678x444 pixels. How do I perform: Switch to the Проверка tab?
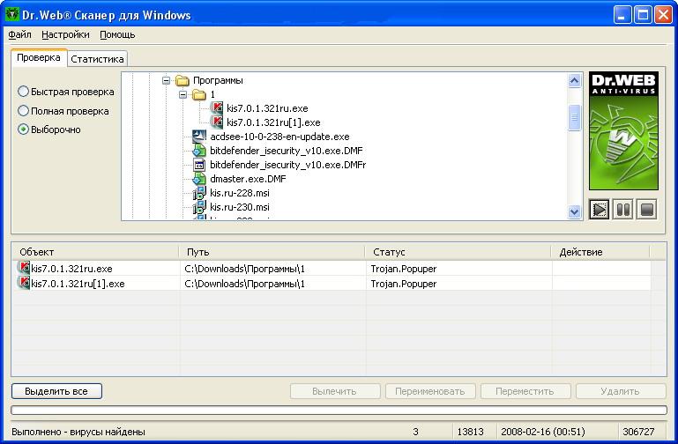(x=39, y=57)
